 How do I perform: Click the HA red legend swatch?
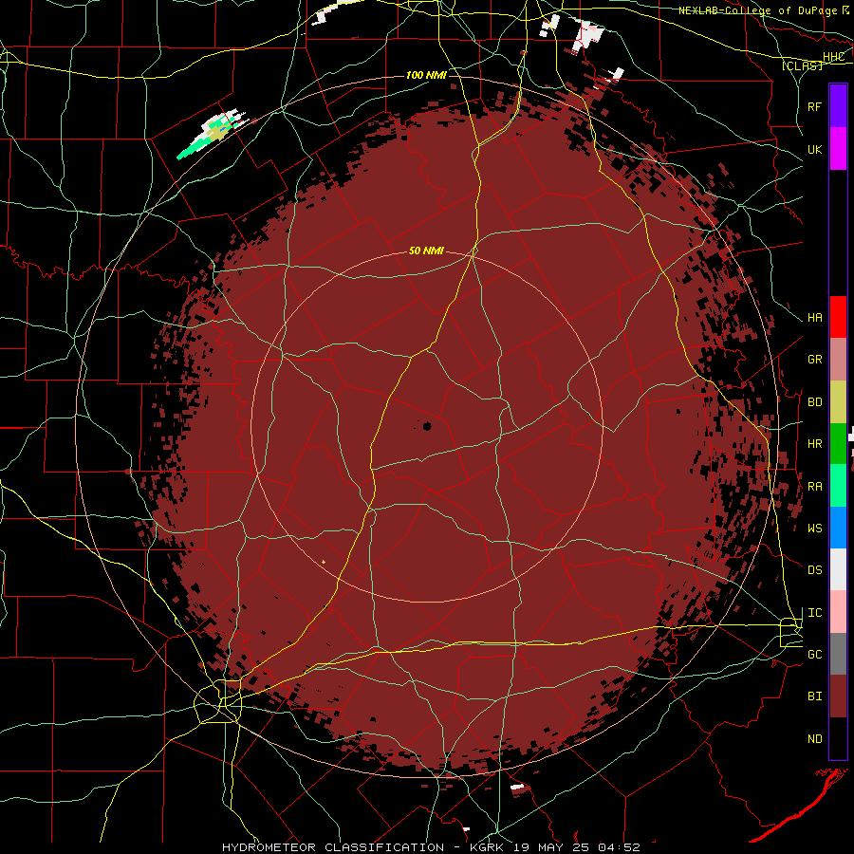coord(838,317)
